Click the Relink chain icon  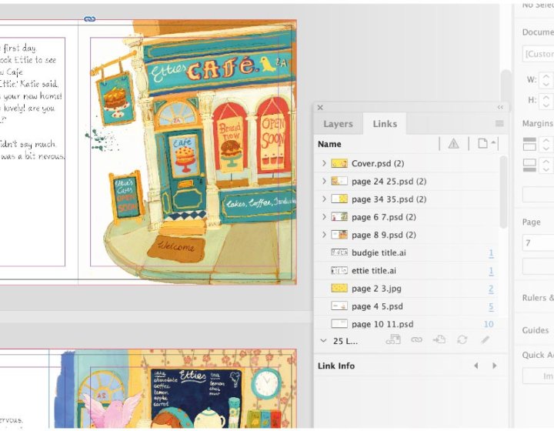point(416,339)
